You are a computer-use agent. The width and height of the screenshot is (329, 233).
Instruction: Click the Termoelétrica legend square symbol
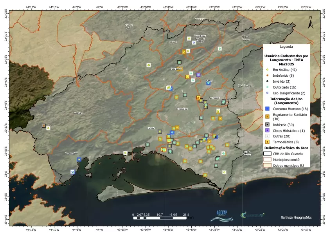tap(267, 141)
